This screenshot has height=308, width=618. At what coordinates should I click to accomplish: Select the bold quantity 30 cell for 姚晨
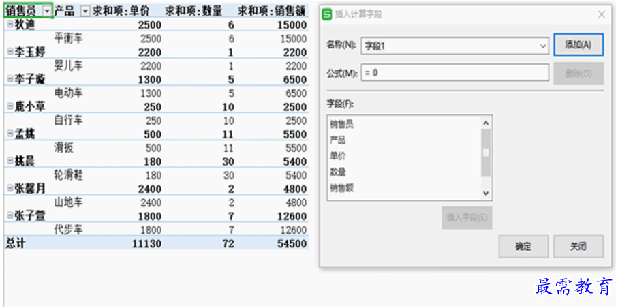228,161
